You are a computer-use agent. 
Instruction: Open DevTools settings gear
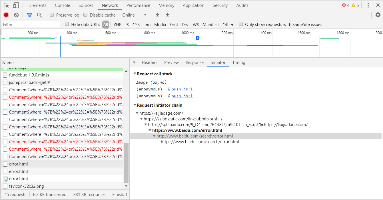(x=378, y=15)
